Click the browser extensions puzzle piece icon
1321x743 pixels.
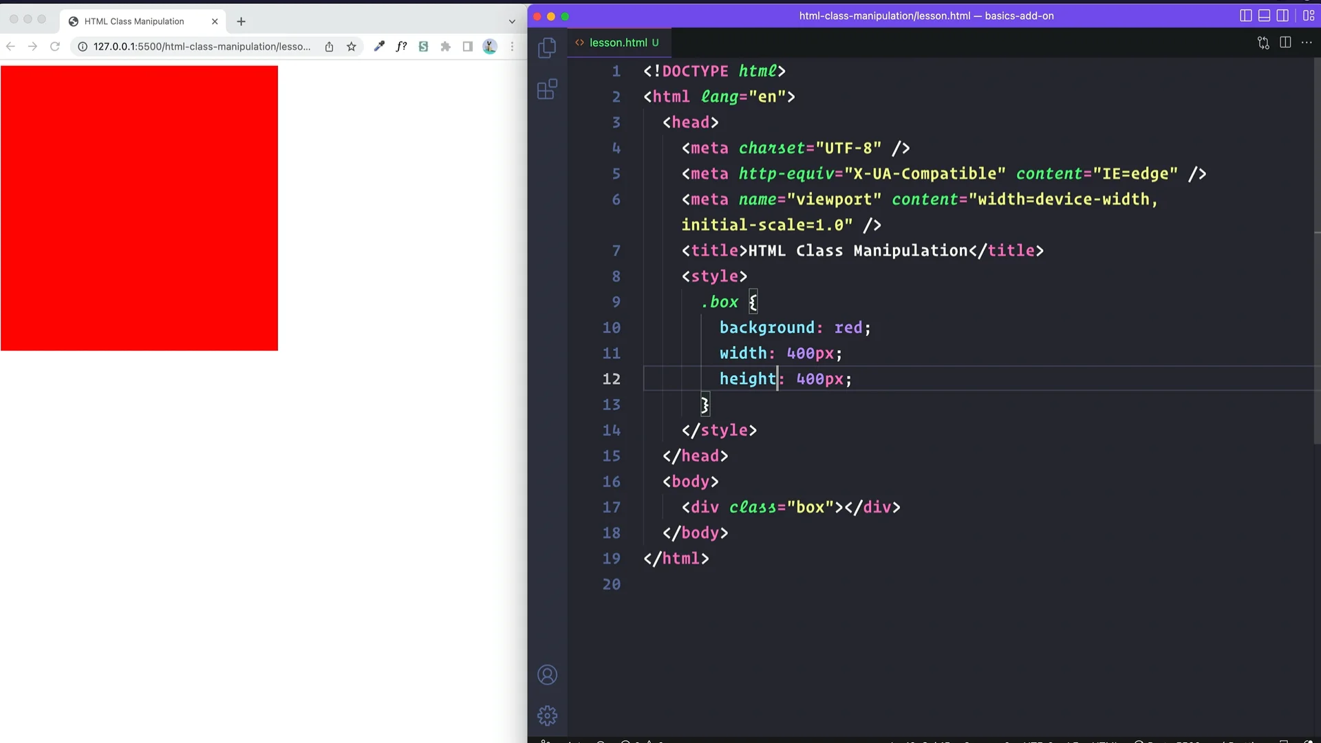tap(446, 46)
